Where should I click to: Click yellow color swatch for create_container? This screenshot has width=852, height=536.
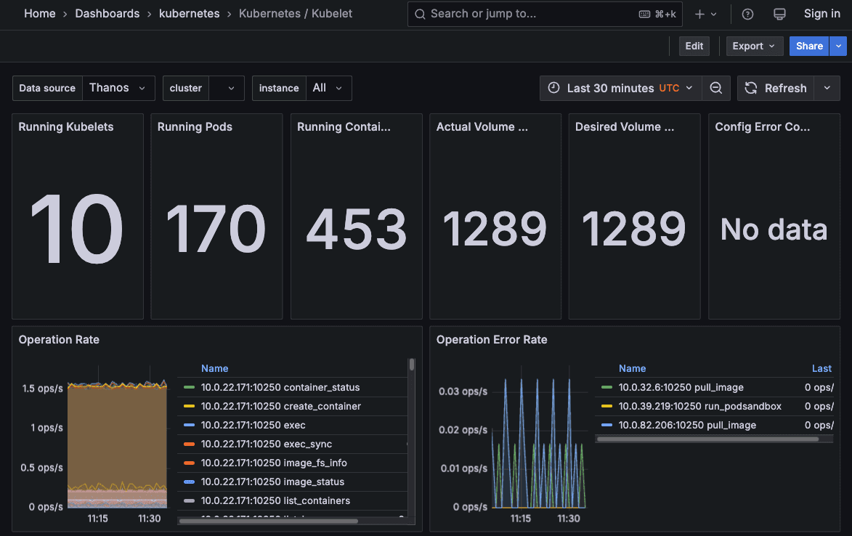point(189,406)
